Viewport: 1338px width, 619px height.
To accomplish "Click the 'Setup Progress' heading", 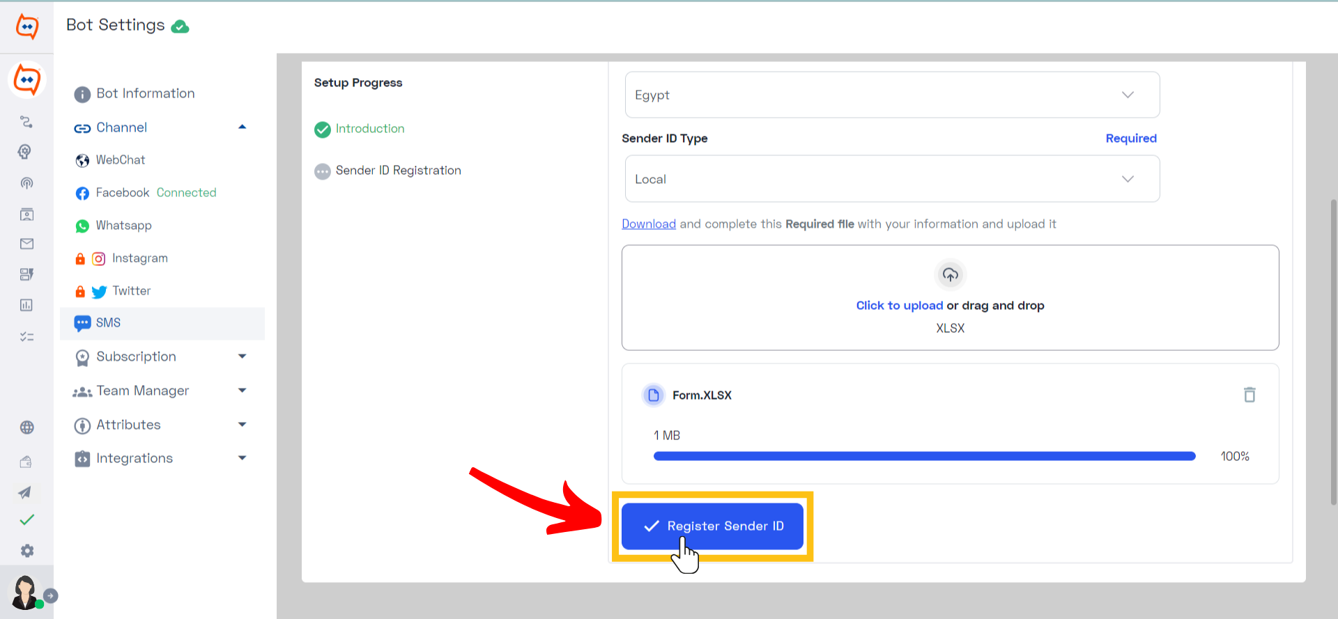I will point(358,83).
